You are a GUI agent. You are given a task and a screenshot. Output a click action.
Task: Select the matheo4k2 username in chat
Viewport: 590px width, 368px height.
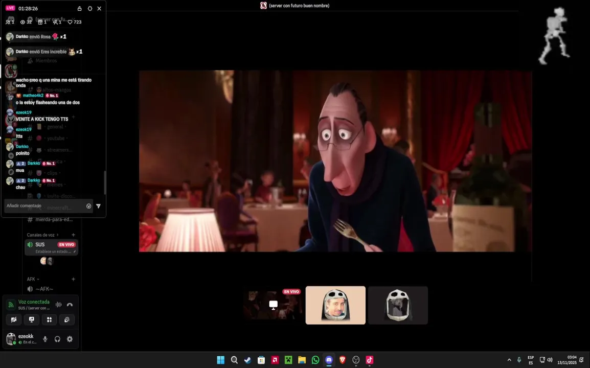tap(33, 96)
